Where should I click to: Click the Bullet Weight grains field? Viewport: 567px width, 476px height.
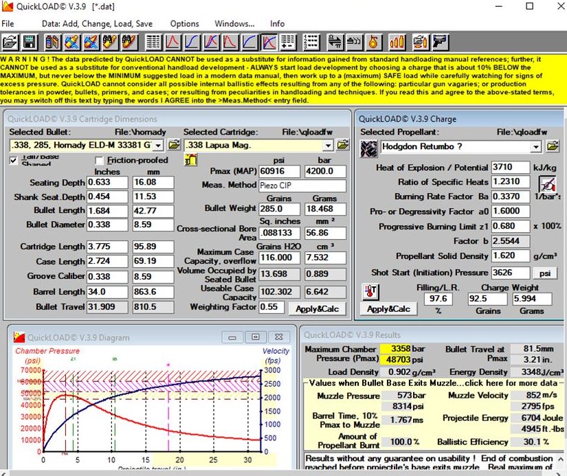[x=279, y=209]
